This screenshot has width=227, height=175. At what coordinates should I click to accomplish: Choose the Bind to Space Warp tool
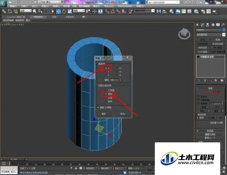click(x=16, y=11)
